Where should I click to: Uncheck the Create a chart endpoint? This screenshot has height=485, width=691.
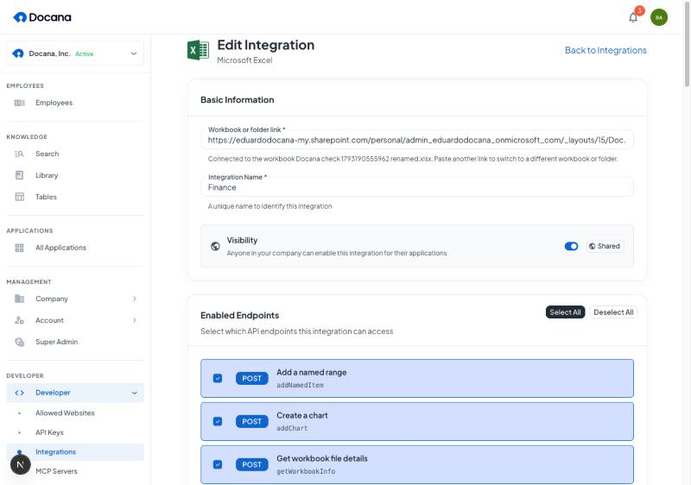pyautogui.click(x=218, y=422)
